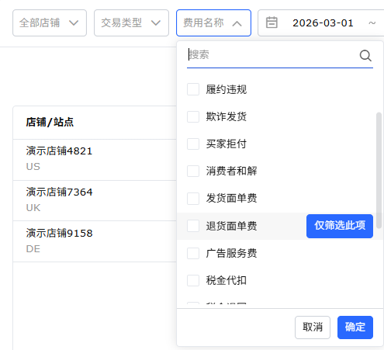Check the 税金代扣 option
The width and height of the screenshot is (384, 350).
[x=193, y=280]
